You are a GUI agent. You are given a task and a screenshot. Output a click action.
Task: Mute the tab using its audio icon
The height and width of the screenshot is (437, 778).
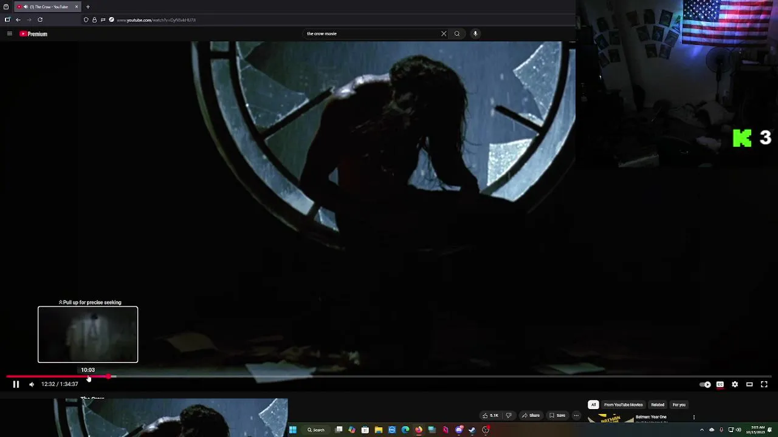(x=26, y=7)
